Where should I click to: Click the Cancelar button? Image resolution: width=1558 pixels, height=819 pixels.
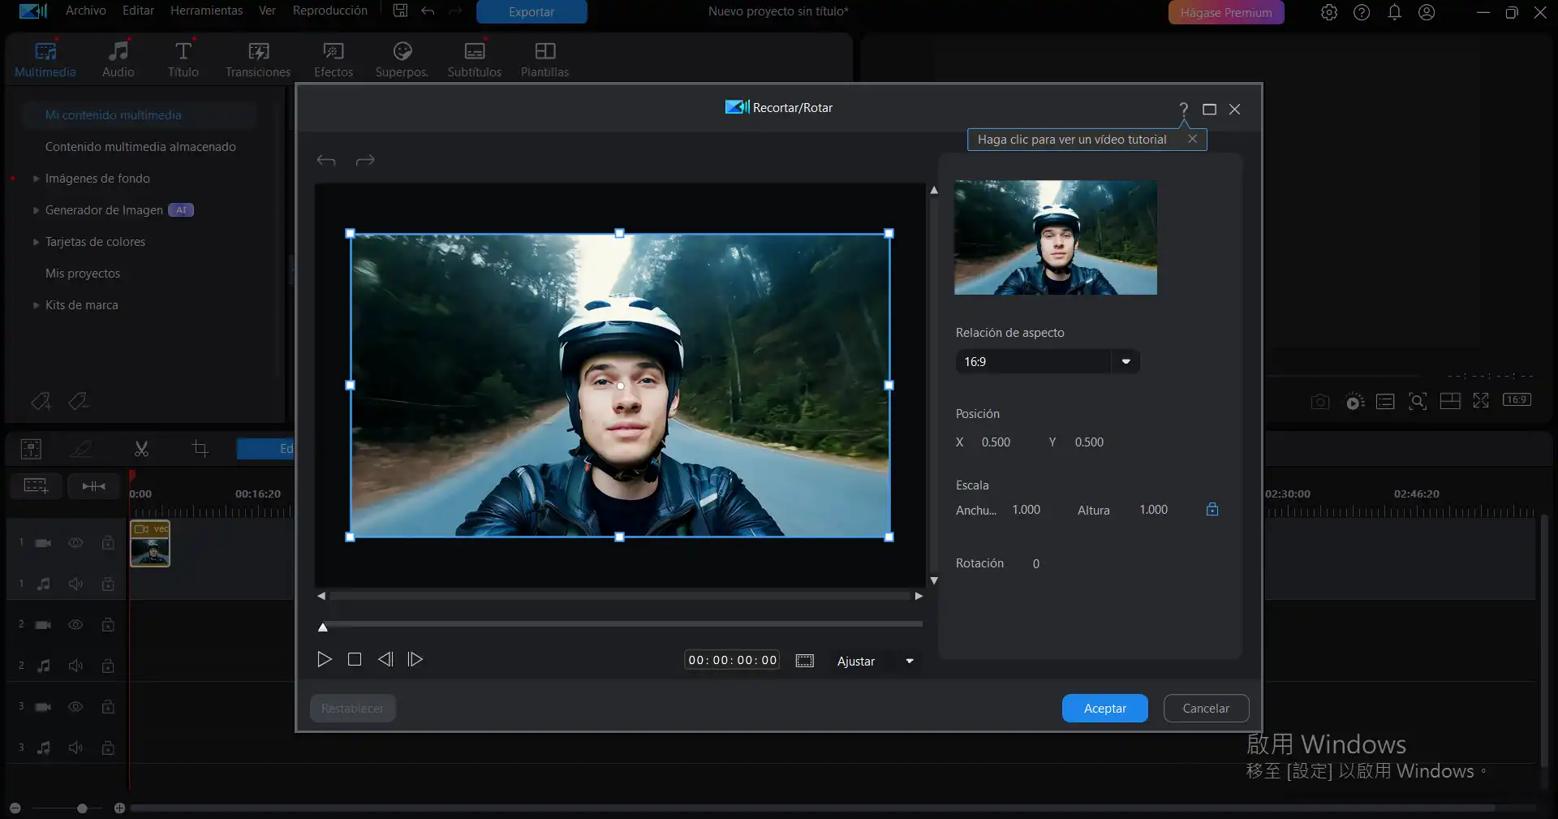point(1206,708)
